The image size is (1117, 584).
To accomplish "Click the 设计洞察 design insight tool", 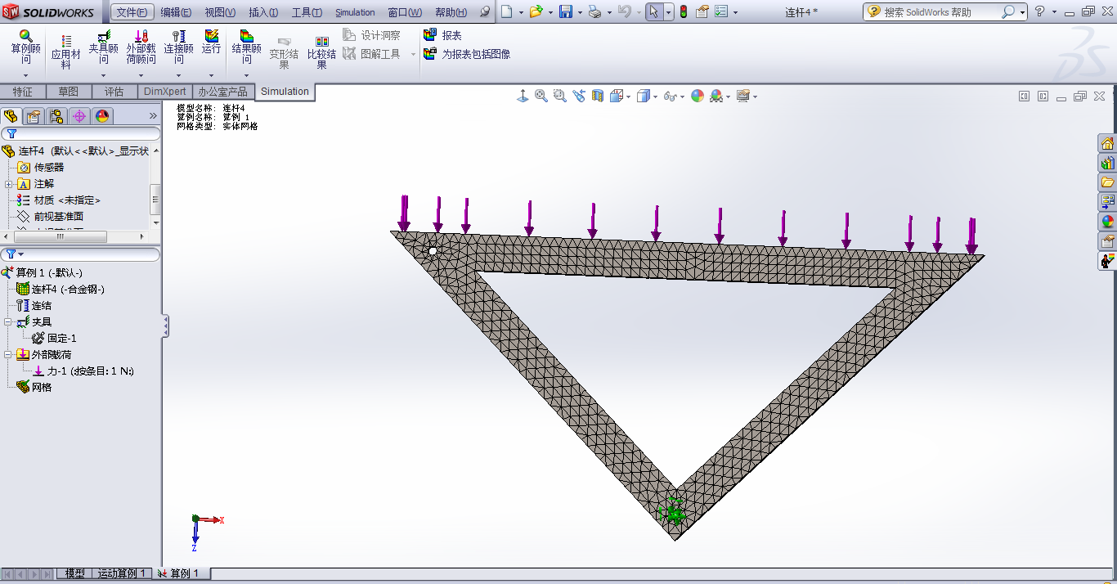I will (x=371, y=35).
